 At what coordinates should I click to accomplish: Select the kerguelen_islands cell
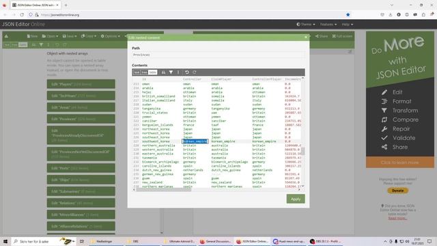158,125
